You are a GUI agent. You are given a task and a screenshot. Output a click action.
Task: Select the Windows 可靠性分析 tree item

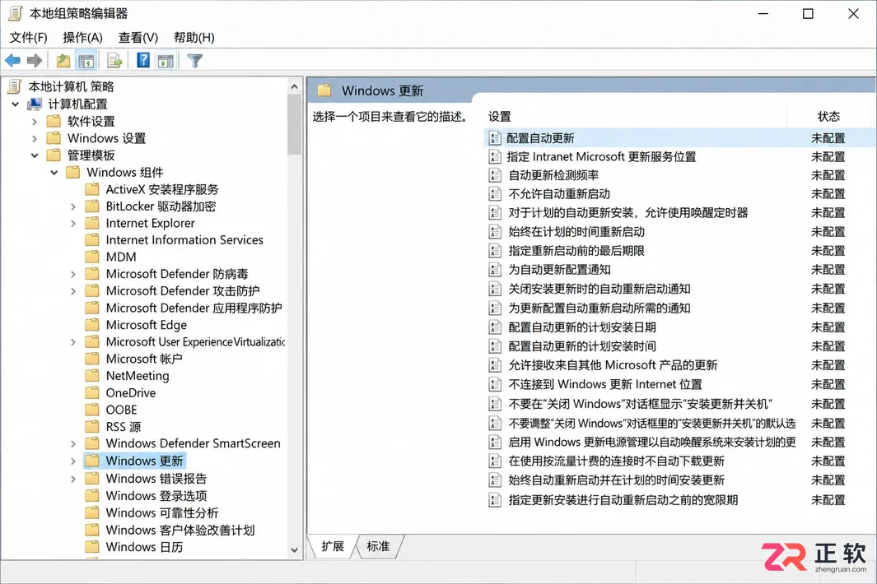[x=162, y=512]
